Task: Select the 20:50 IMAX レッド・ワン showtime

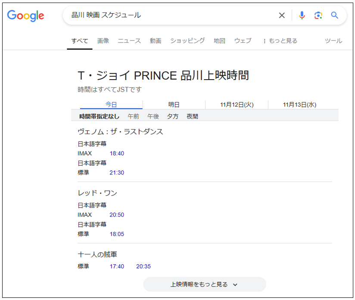Action: coord(117,215)
